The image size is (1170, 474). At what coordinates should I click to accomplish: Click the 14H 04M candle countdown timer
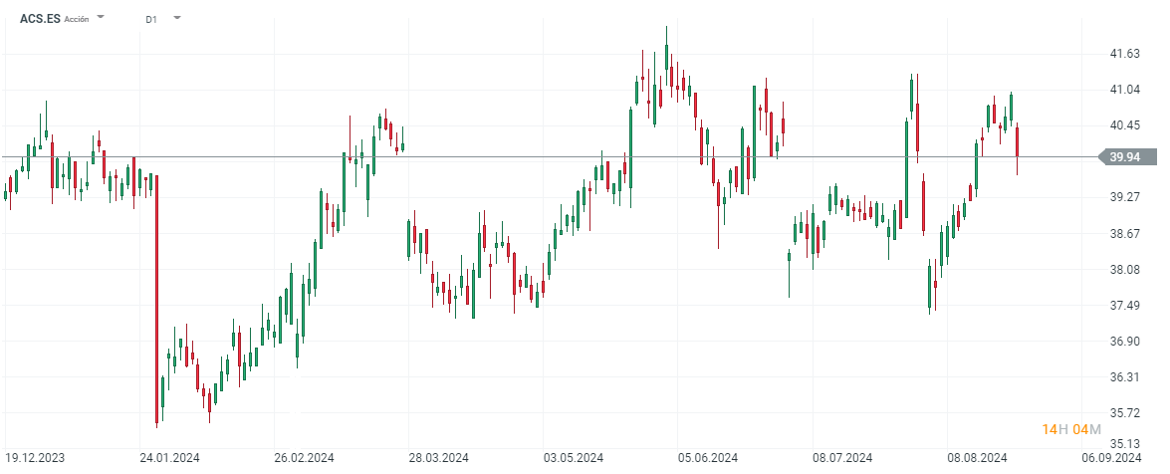click(1071, 429)
